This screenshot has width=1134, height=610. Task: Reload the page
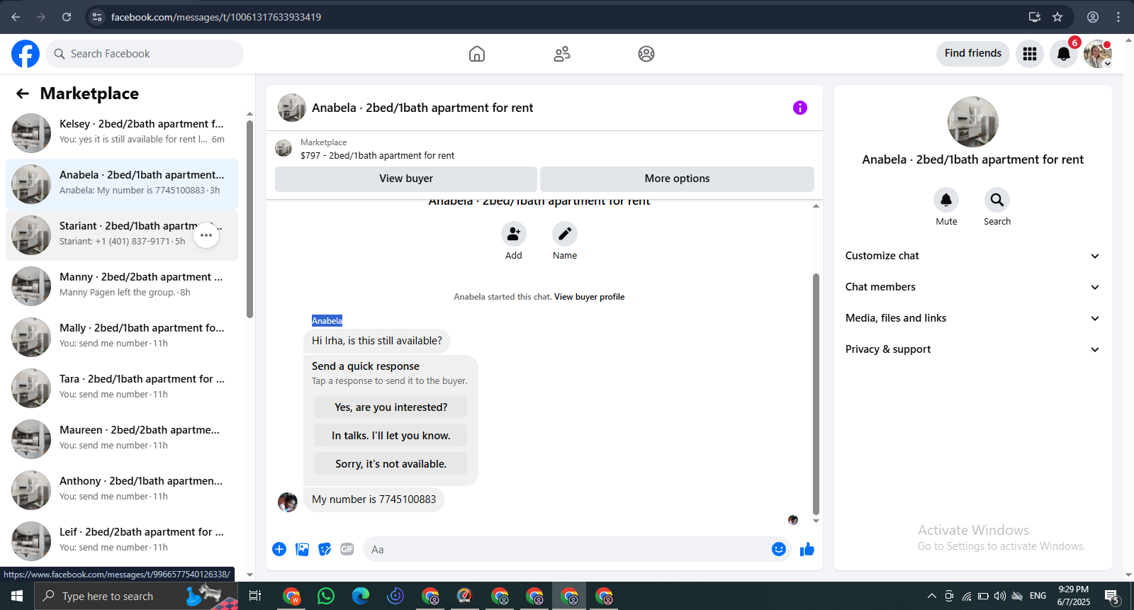[67, 17]
